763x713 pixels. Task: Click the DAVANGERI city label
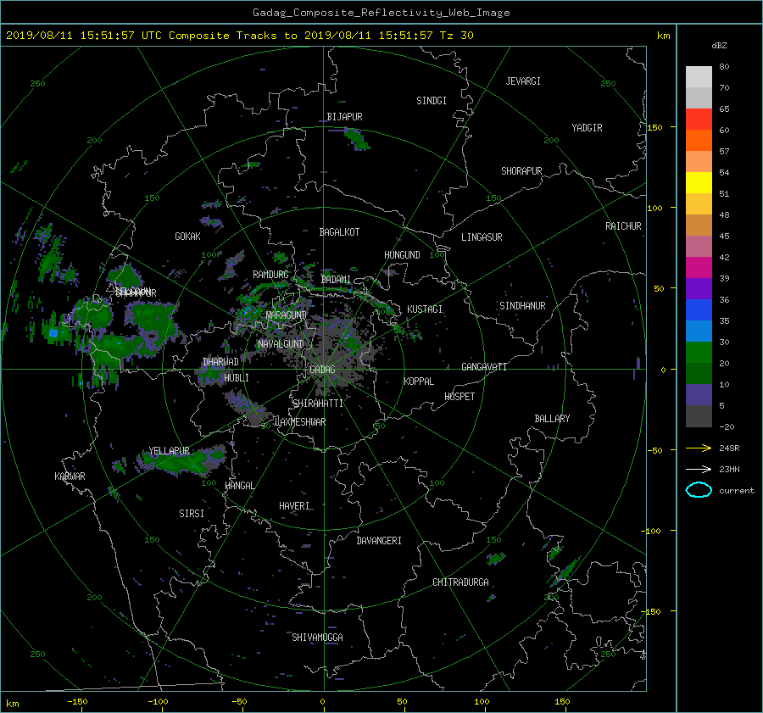(379, 541)
